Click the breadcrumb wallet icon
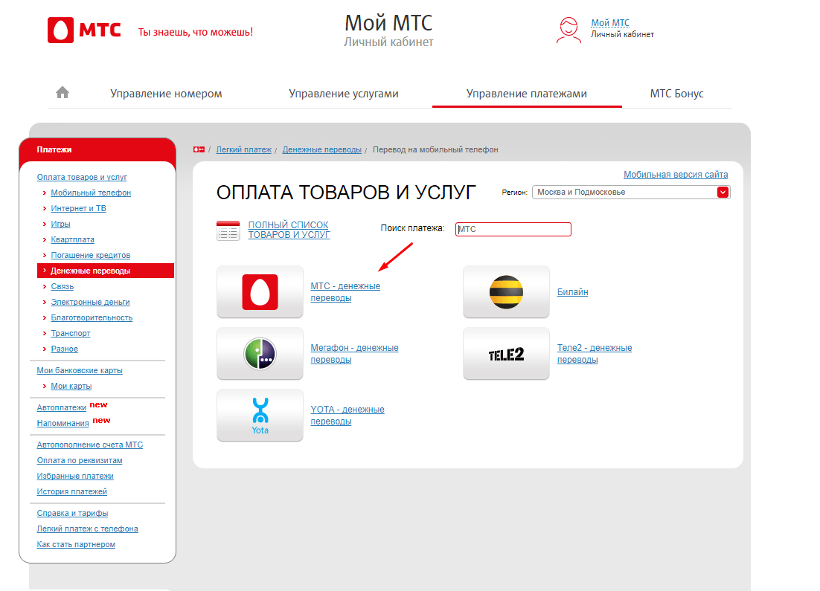820x591 pixels. (x=199, y=149)
